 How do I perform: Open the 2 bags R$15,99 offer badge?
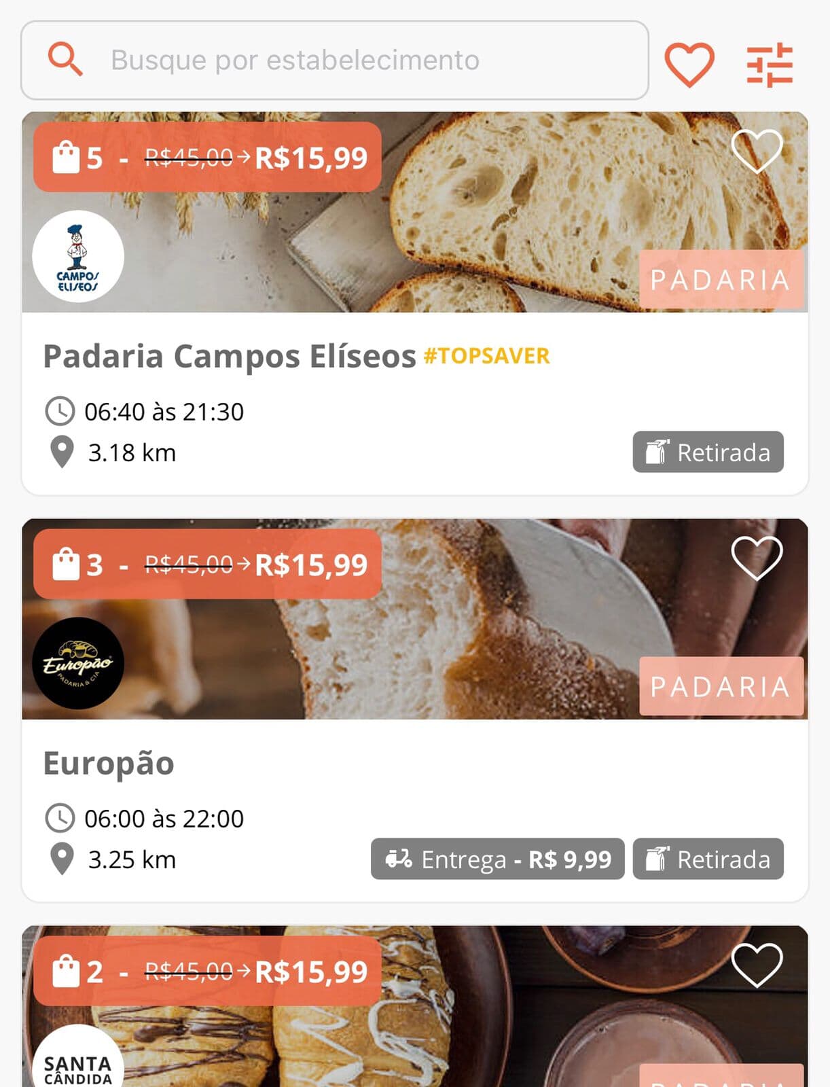pyautogui.click(x=207, y=971)
